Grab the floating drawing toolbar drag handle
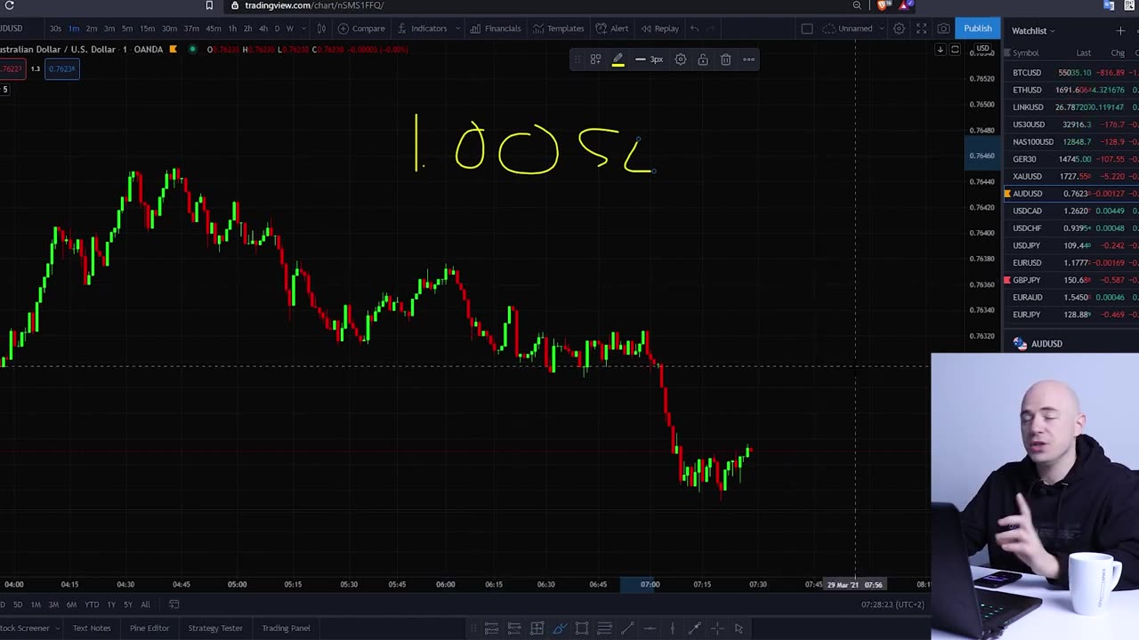1139x640 pixels. pos(578,60)
